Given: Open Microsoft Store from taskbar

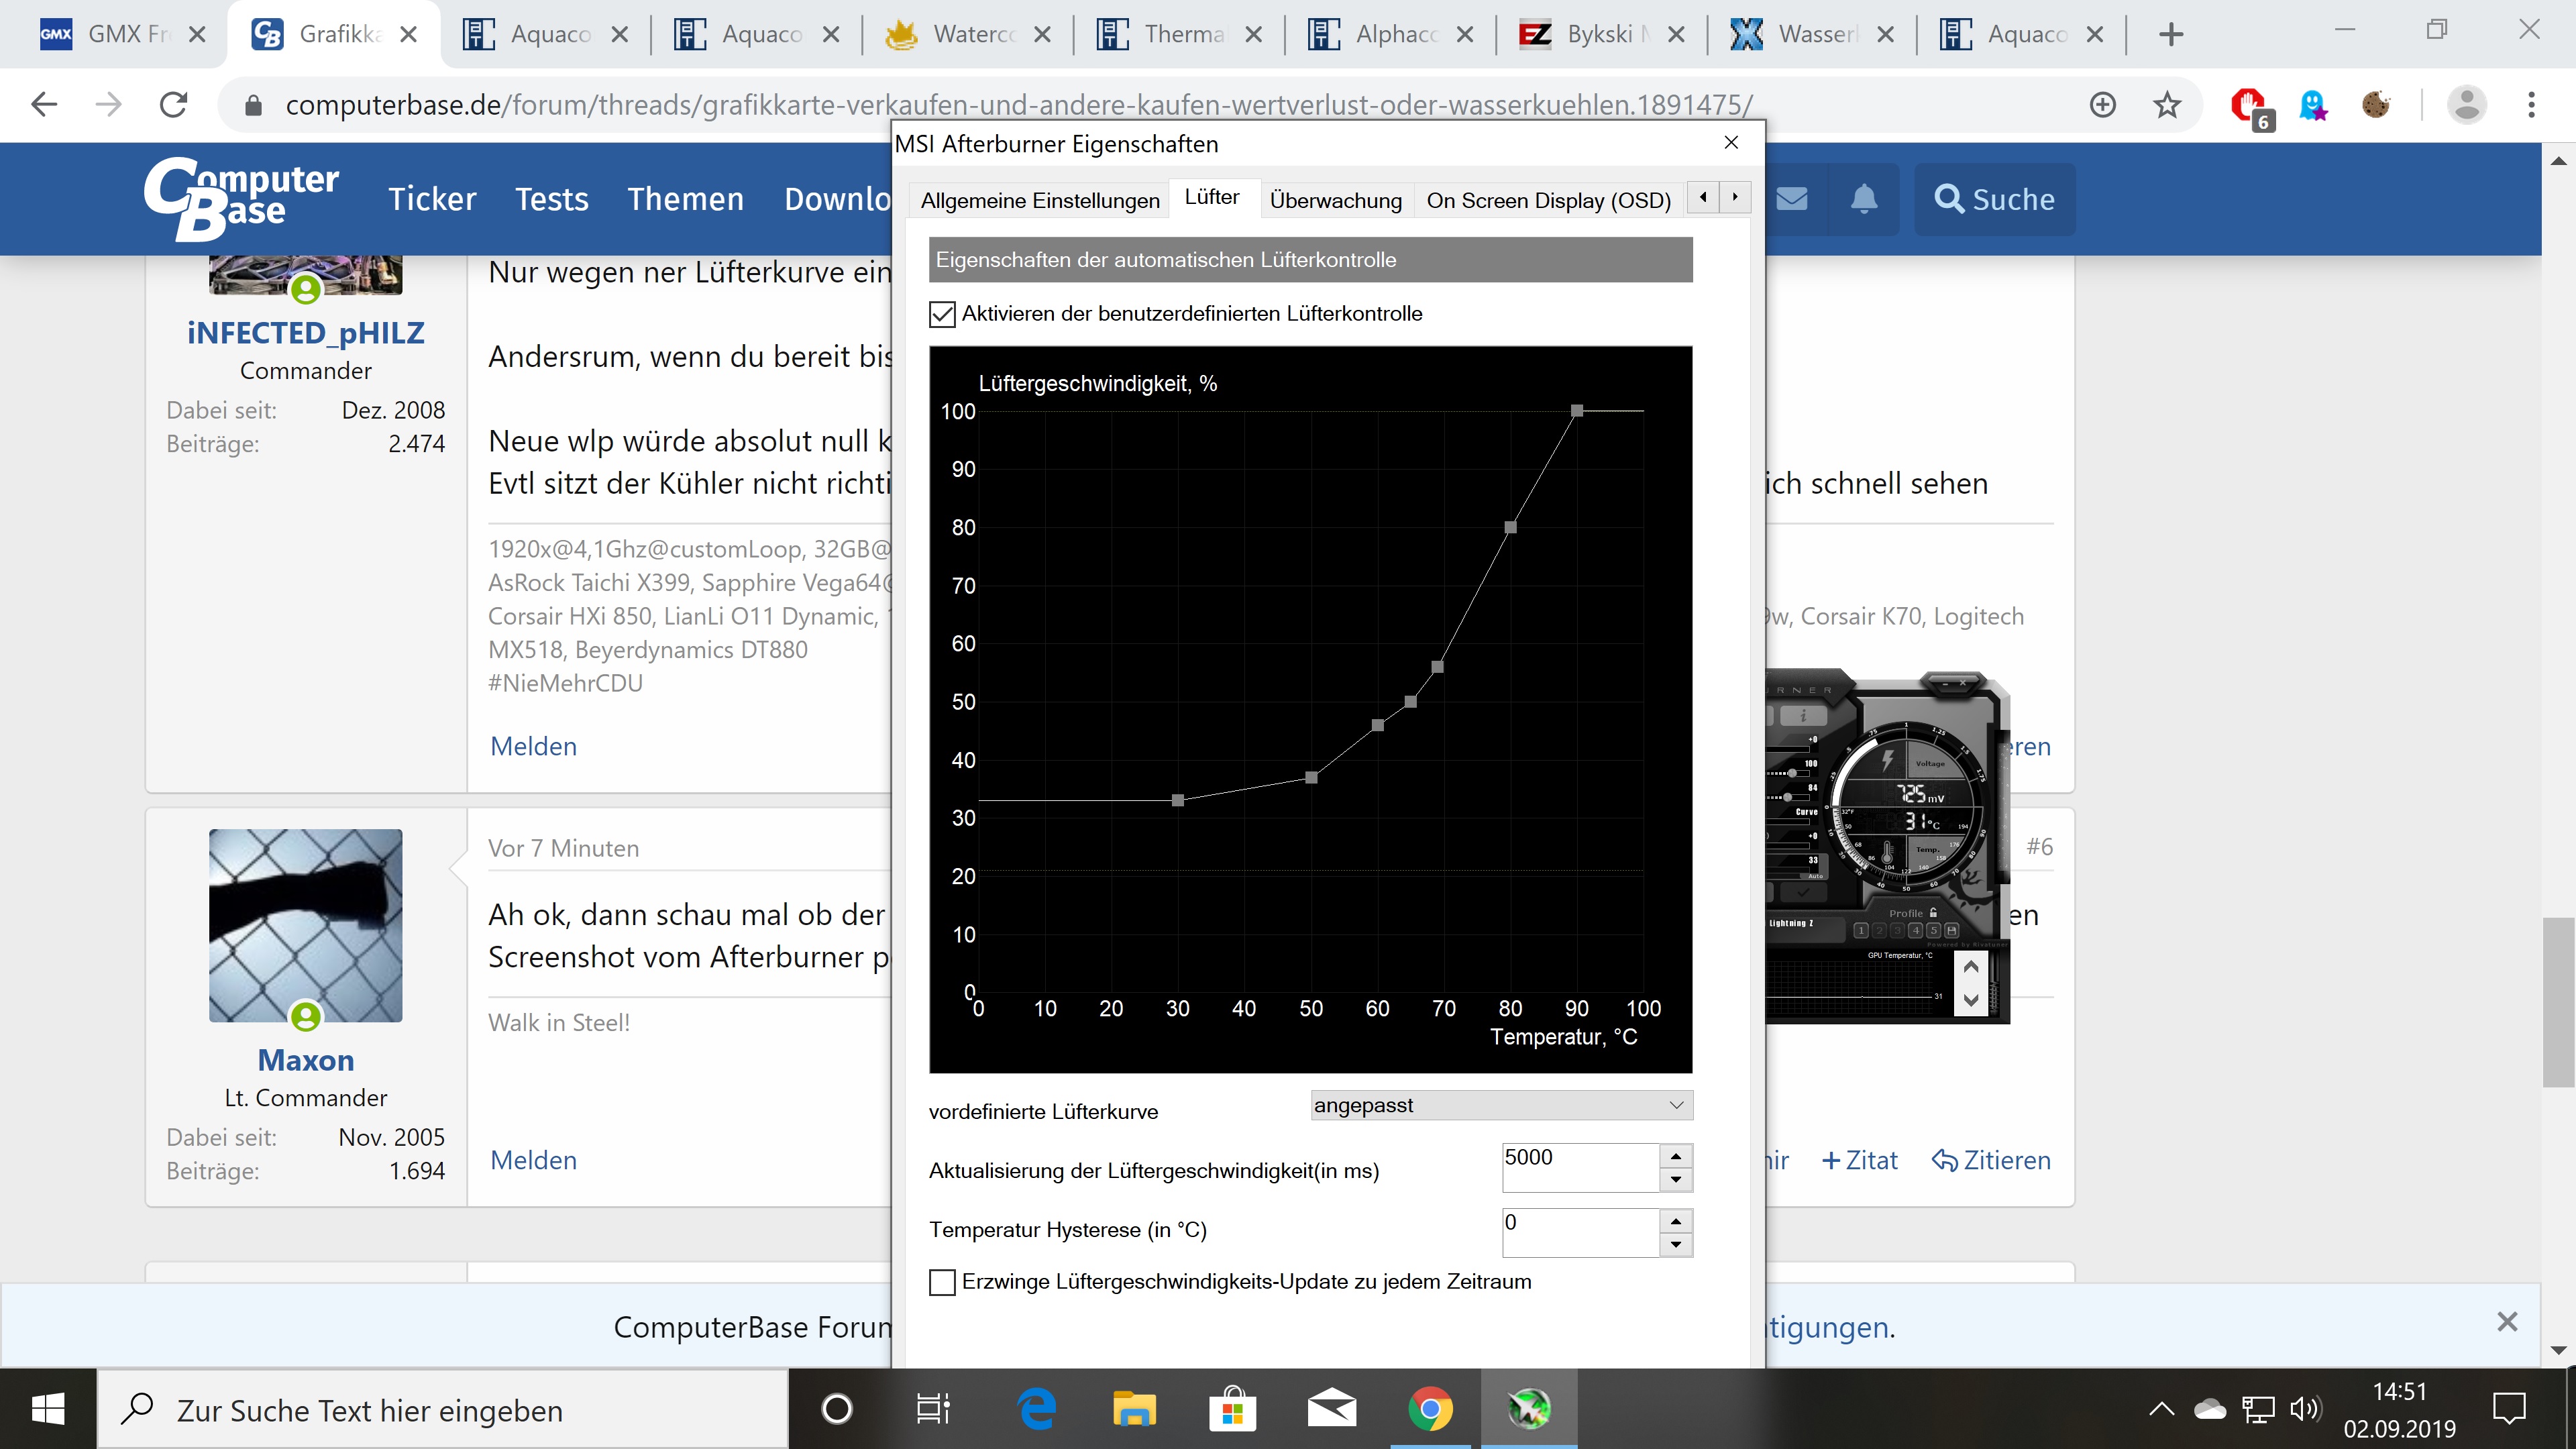Looking at the screenshot, I should pos(1232,1409).
